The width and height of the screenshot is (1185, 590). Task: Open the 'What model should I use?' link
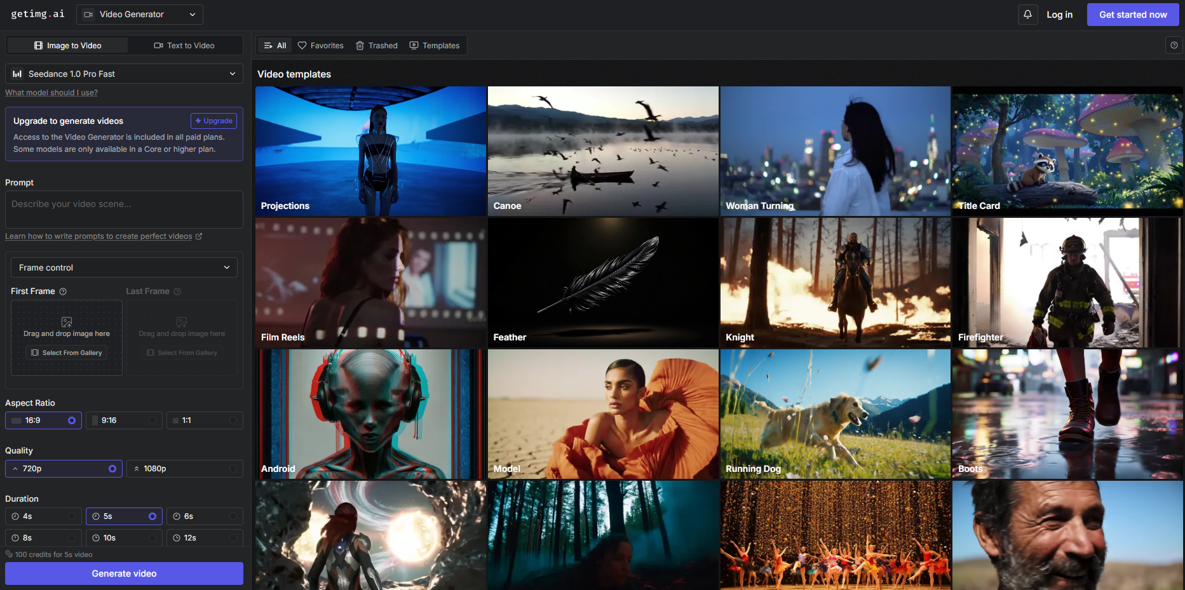pyautogui.click(x=51, y=93)
